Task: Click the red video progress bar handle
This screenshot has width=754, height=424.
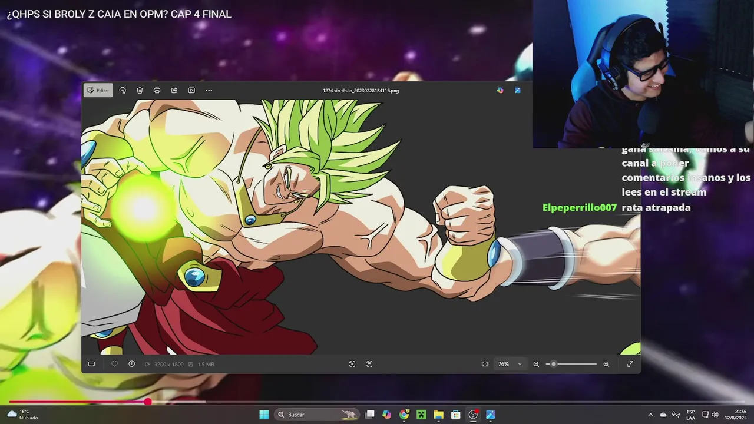Action: [x=148, y=402]
